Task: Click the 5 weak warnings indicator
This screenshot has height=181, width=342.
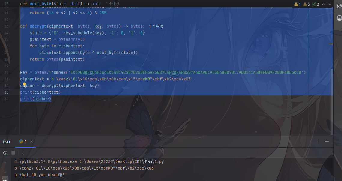Action: 306,4
